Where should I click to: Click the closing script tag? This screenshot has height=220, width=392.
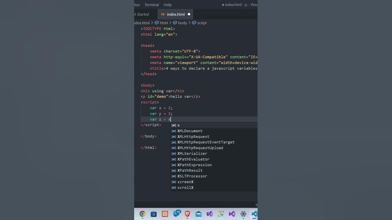(151, 125)
